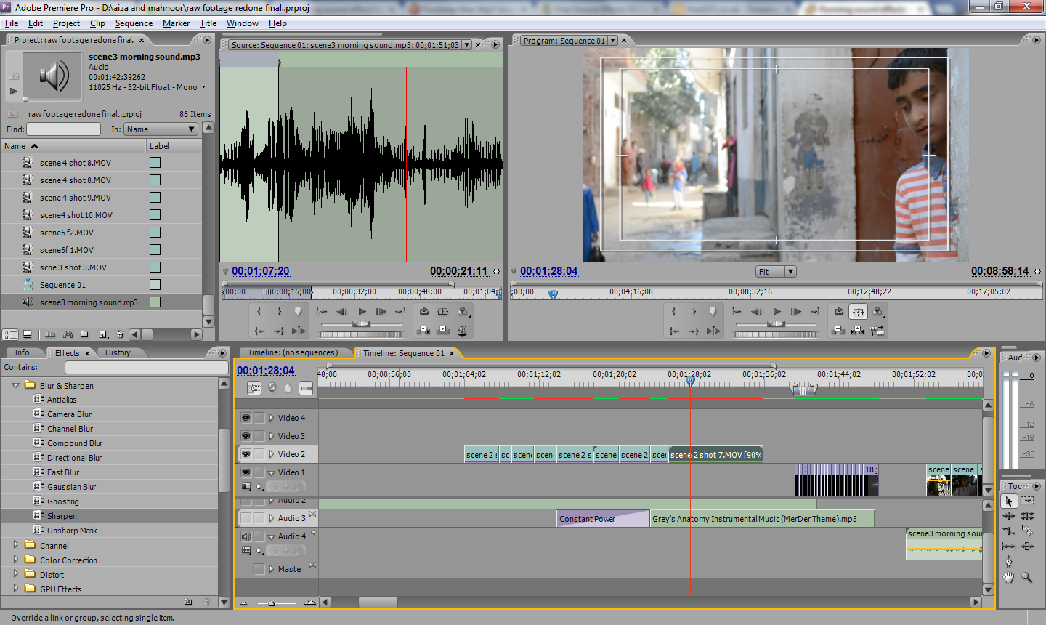Pick the Razor tool
Viewport: 1046px width, 625px height.
[x=1027, y=531]
